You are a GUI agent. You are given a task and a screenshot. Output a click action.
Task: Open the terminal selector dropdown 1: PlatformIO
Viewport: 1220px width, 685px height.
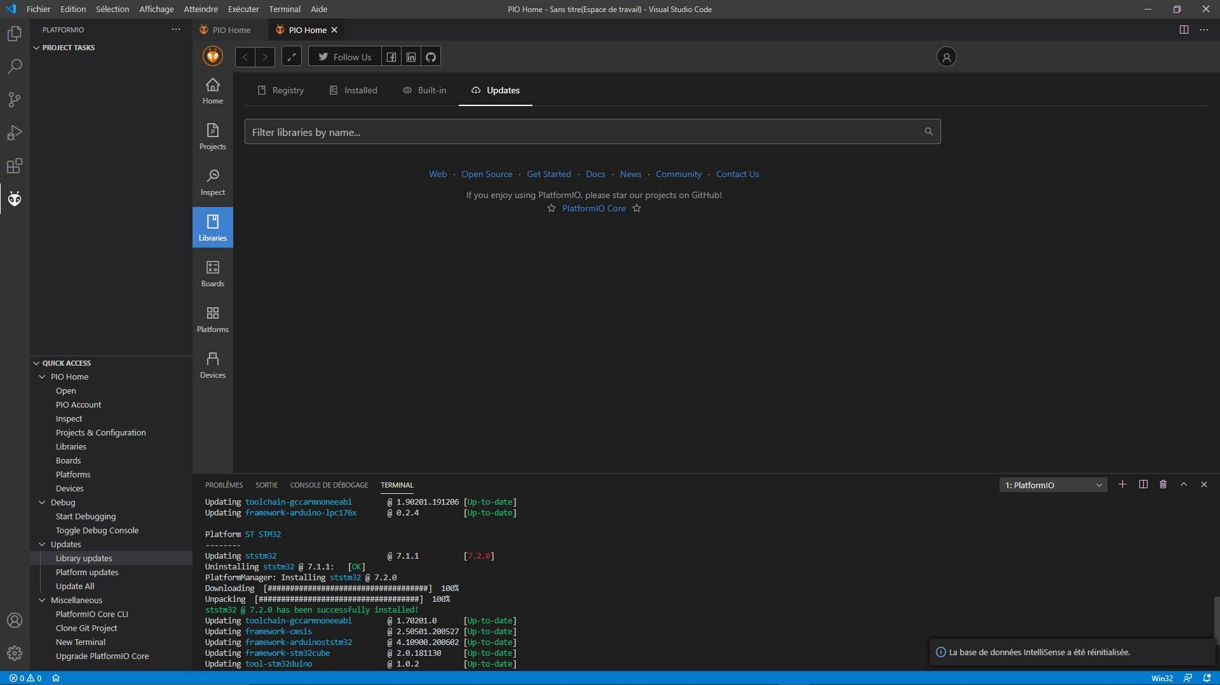pos(1052,485)
